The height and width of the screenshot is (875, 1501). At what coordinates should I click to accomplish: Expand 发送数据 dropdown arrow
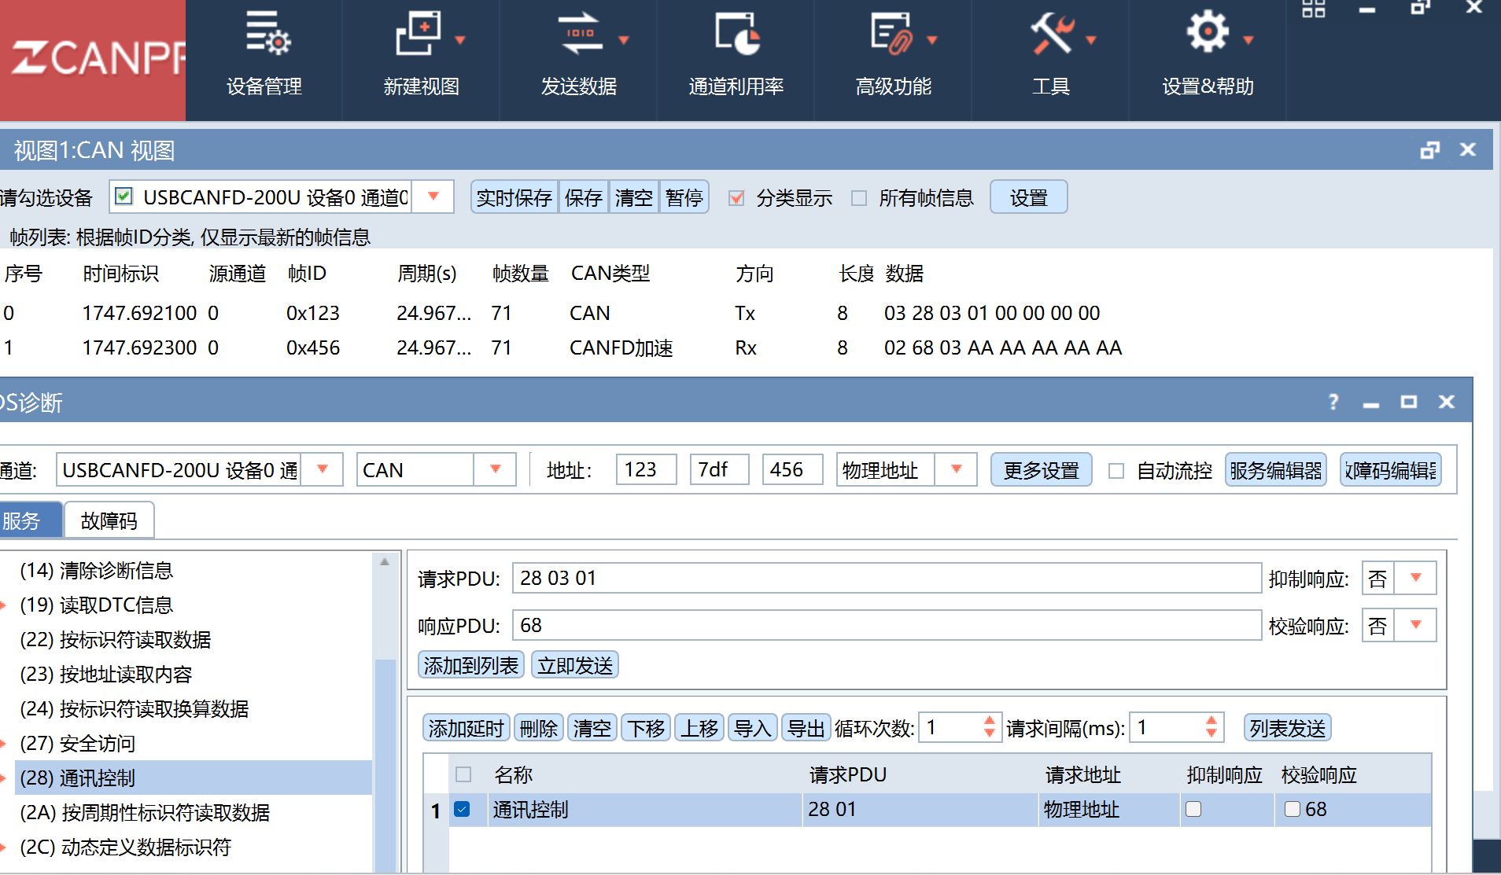tap(624, 40)
